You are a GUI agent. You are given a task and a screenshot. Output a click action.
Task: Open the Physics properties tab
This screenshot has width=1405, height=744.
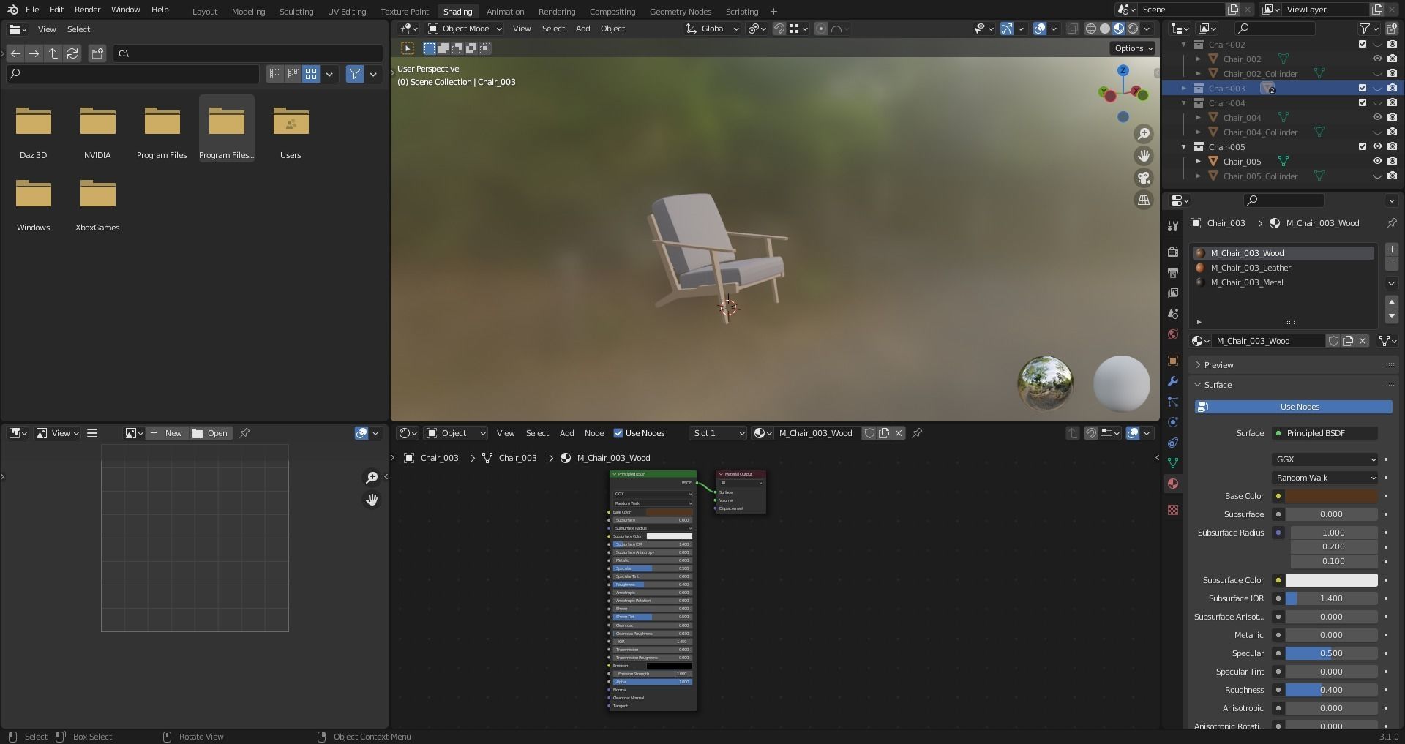(x=1173, y=422)
